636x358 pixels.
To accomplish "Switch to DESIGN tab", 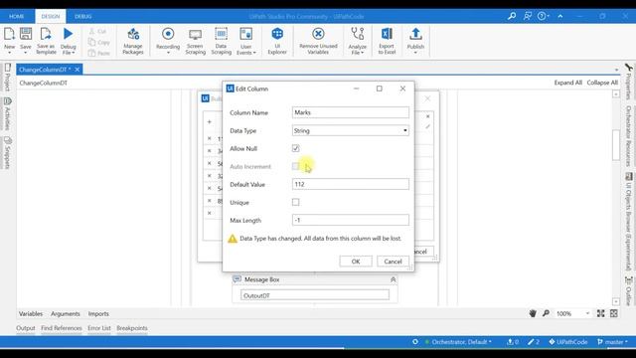I will [x=51, y=16].
